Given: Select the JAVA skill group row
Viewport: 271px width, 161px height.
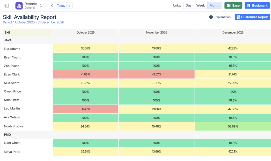Looking at the screenshot, I should pyautogui.click(x=137, y=40).
